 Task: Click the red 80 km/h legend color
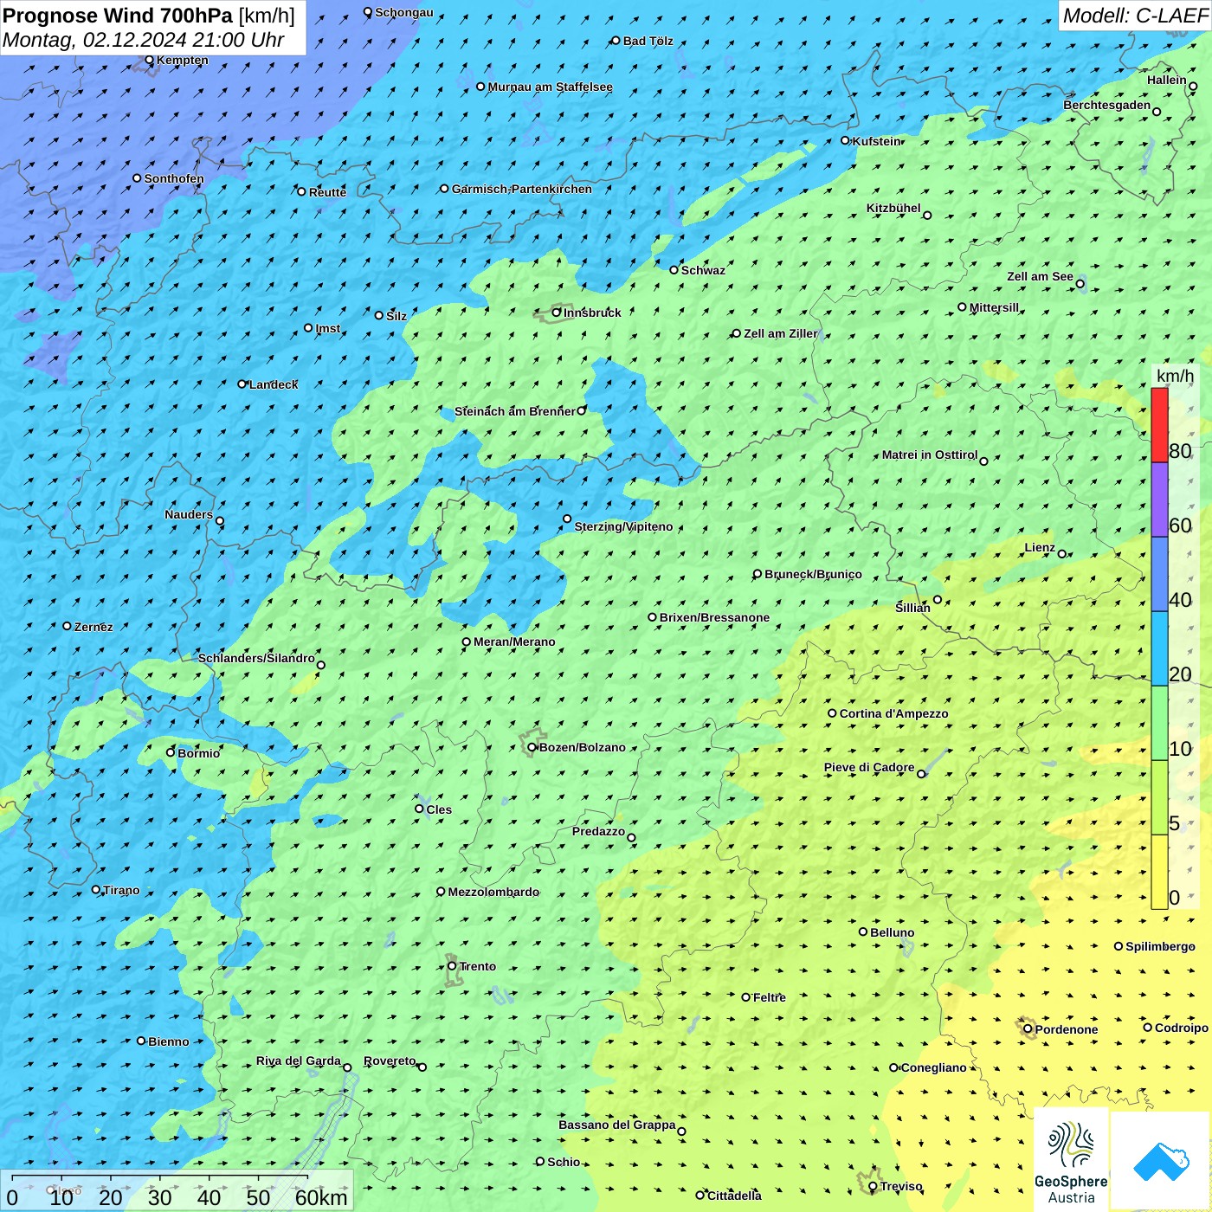coord(1159,425)
